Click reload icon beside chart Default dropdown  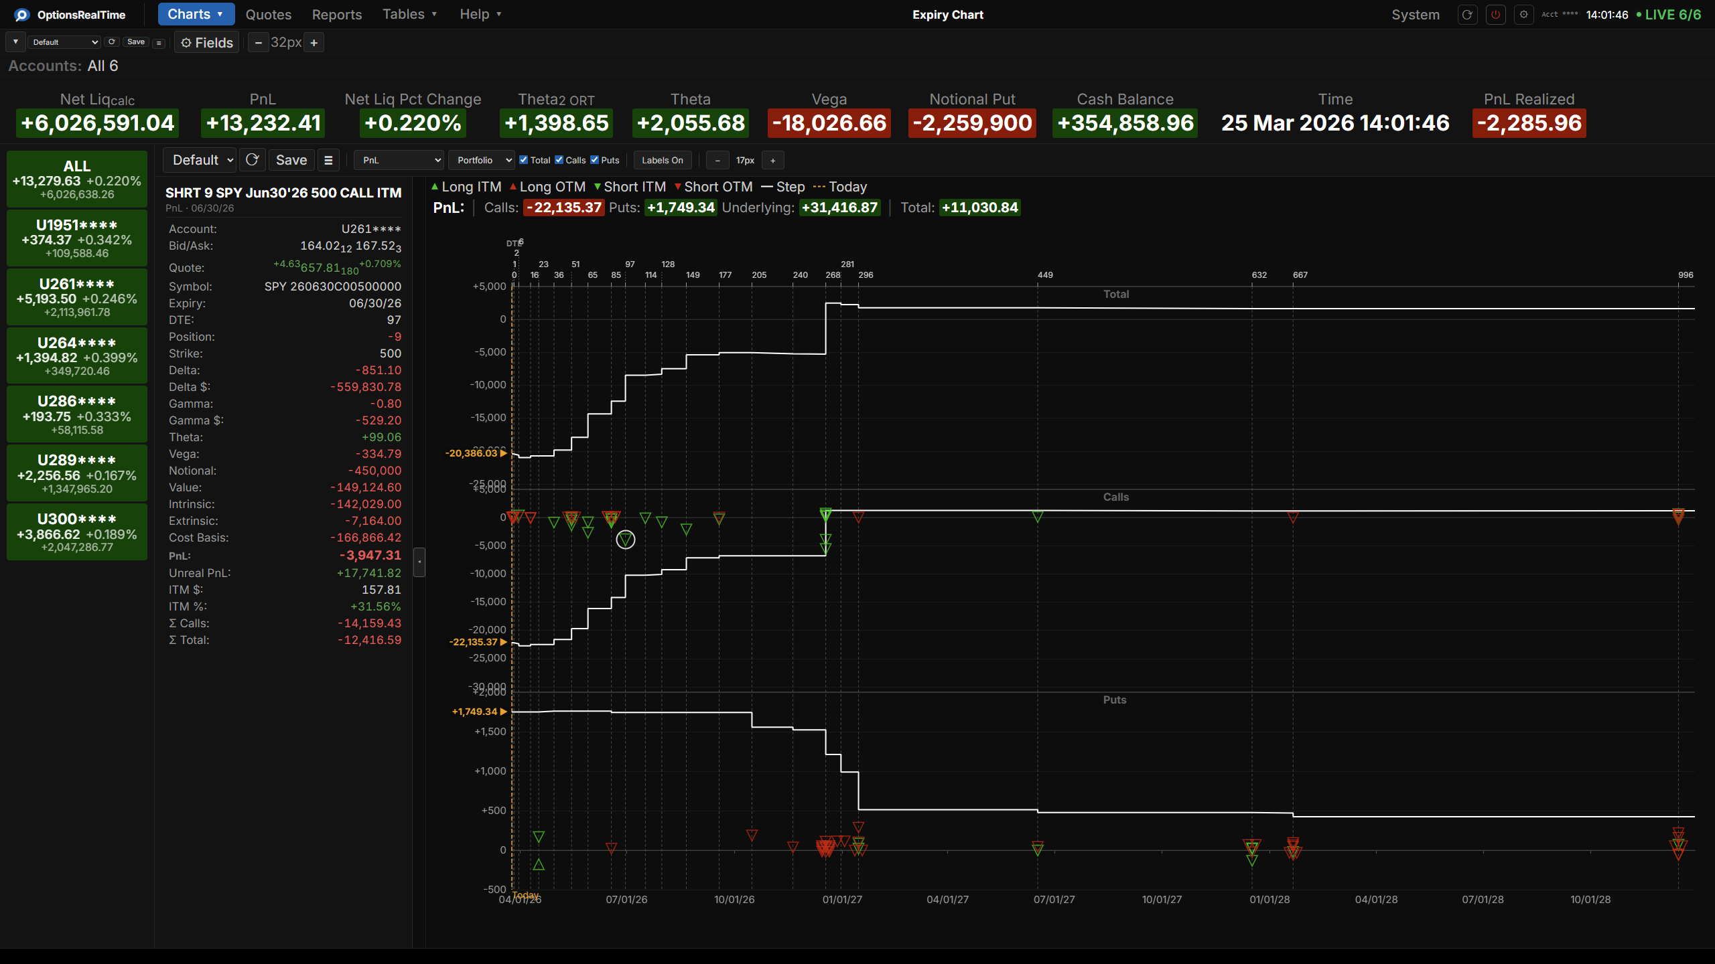point(253,160)
